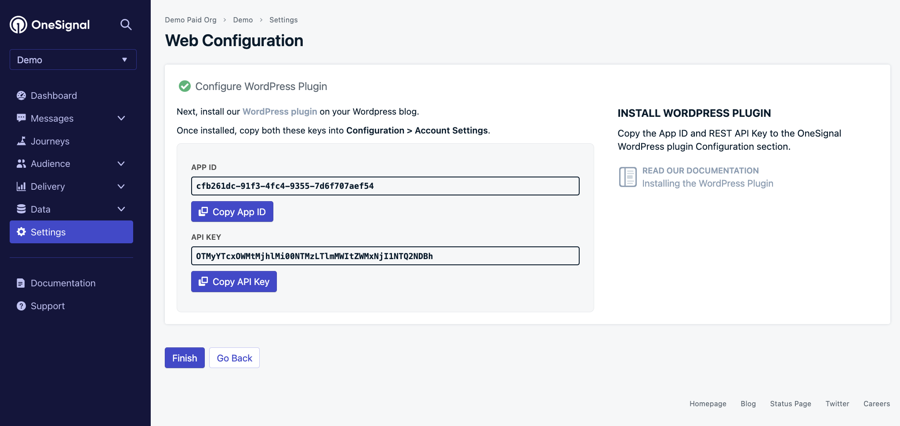This screenshot has width=900, height=426.
Task: Click the Delivery bar chart icon
Action: point(21,186)
